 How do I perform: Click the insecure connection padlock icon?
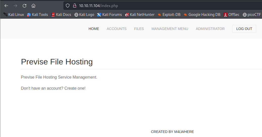[x=75, y=6]
